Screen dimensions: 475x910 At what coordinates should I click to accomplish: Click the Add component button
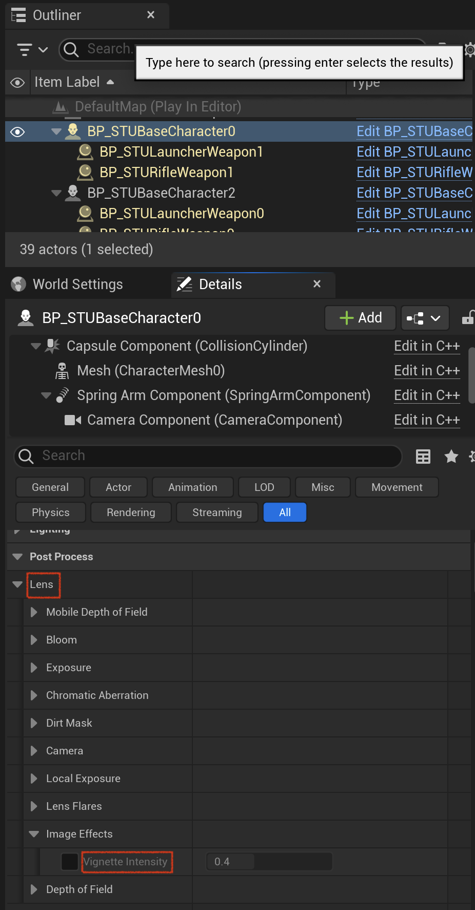[x=361, y=318]
